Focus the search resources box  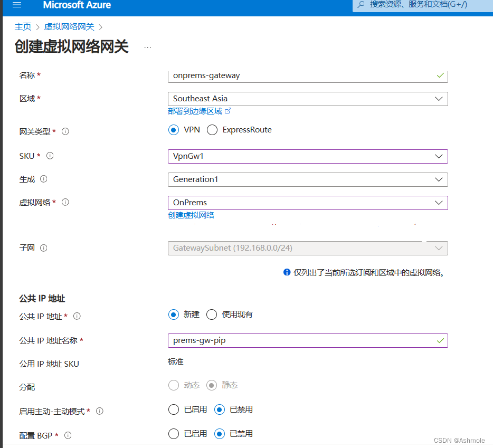423,5
